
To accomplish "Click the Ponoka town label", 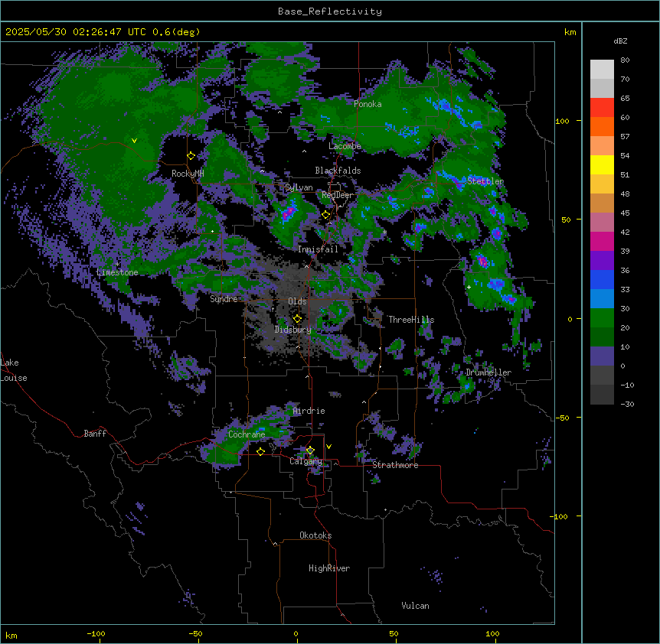I will (368, 104).
